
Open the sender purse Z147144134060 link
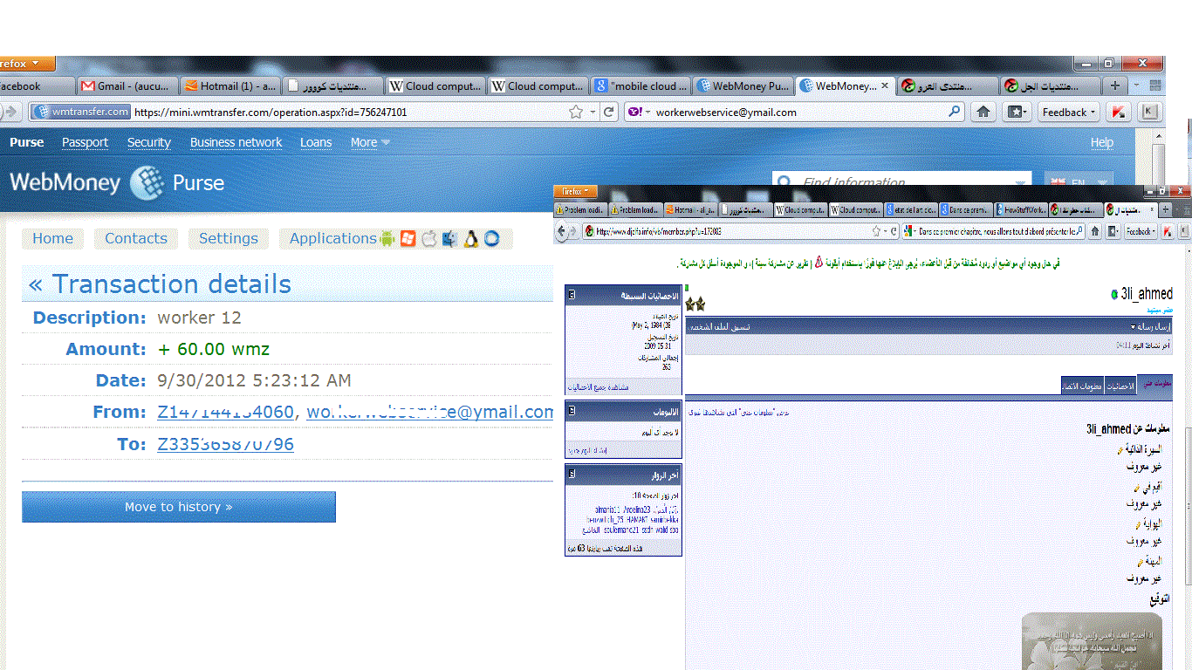[x=226, y=412]
